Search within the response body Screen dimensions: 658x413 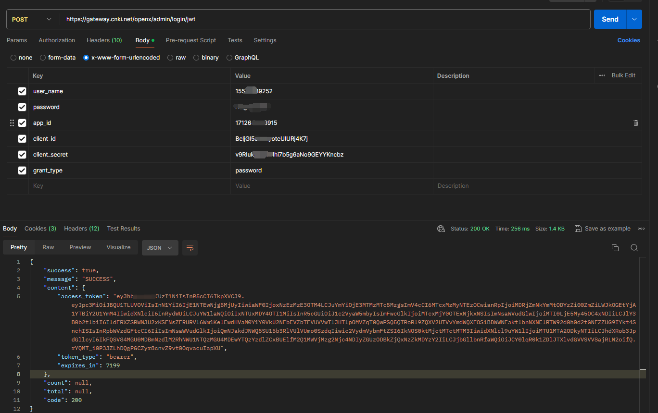pos(634,248)
